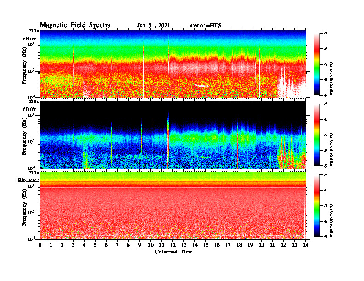Click the "dD/dt" panel label
This screenshot has width=364, height=281.
click(29, 109)
